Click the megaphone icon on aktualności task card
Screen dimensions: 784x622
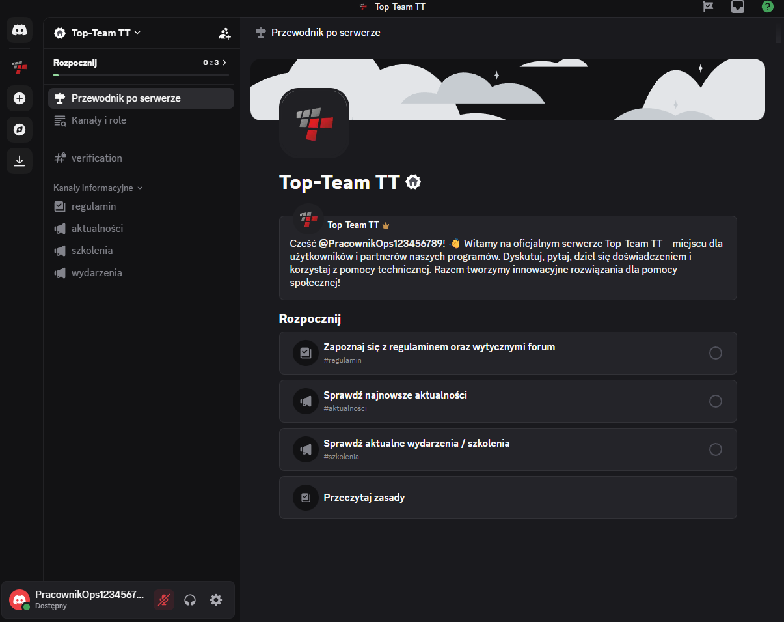coord(306,401)
